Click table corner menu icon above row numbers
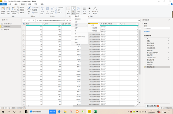The height and width of the screenshot is (114, 173). pyautogui.click(x=24, y=24)
